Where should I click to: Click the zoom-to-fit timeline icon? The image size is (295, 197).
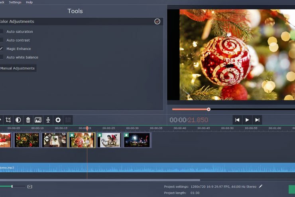point(30,187)
